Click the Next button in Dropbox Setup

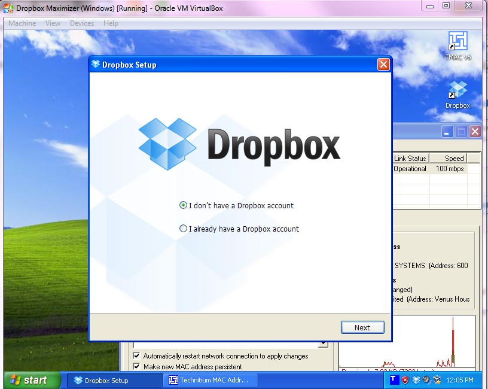pos(362,327)
